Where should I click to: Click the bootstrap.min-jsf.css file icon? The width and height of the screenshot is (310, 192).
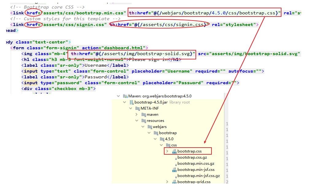[174, 170]
